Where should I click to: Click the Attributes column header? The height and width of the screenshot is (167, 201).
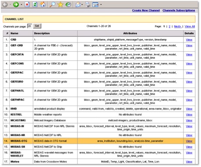[130, 33]
